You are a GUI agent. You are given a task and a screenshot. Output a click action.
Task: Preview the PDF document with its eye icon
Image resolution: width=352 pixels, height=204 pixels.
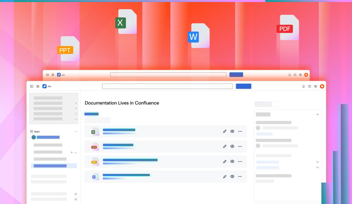232,146
